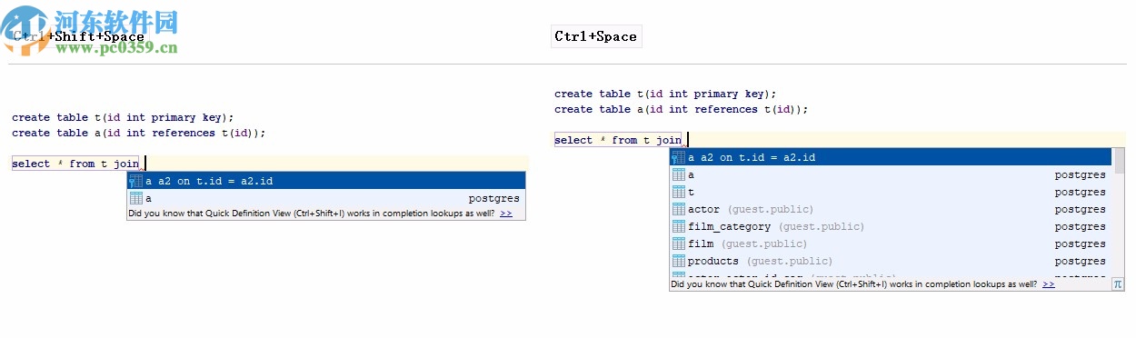Choose 'a a2 on t.id = a2.id' in left popup
The width and height of the screenshot is (1136, 338).
coord(326,181)
